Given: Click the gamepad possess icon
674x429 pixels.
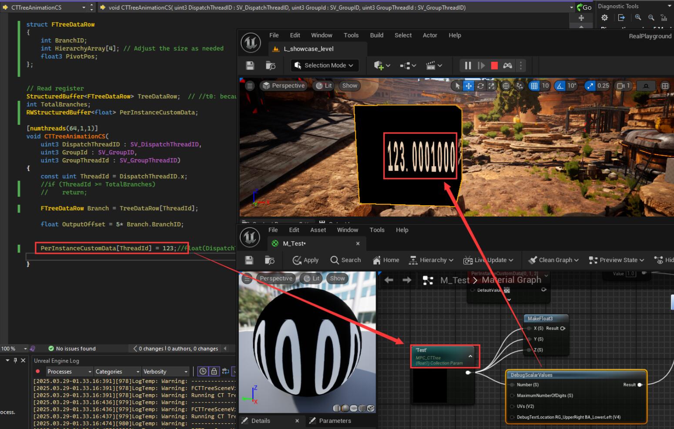Looking at the screenshot, I should click(507, 66).
